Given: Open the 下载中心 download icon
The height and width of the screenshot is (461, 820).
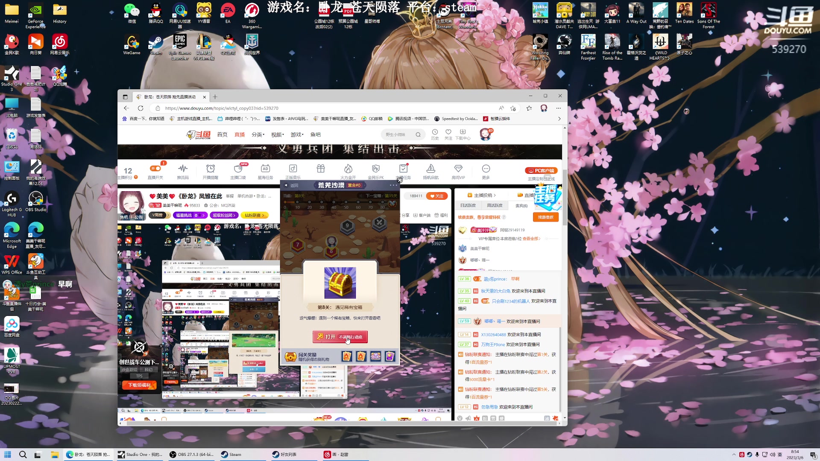Looking at the screenshot, I should click(463, 134).
